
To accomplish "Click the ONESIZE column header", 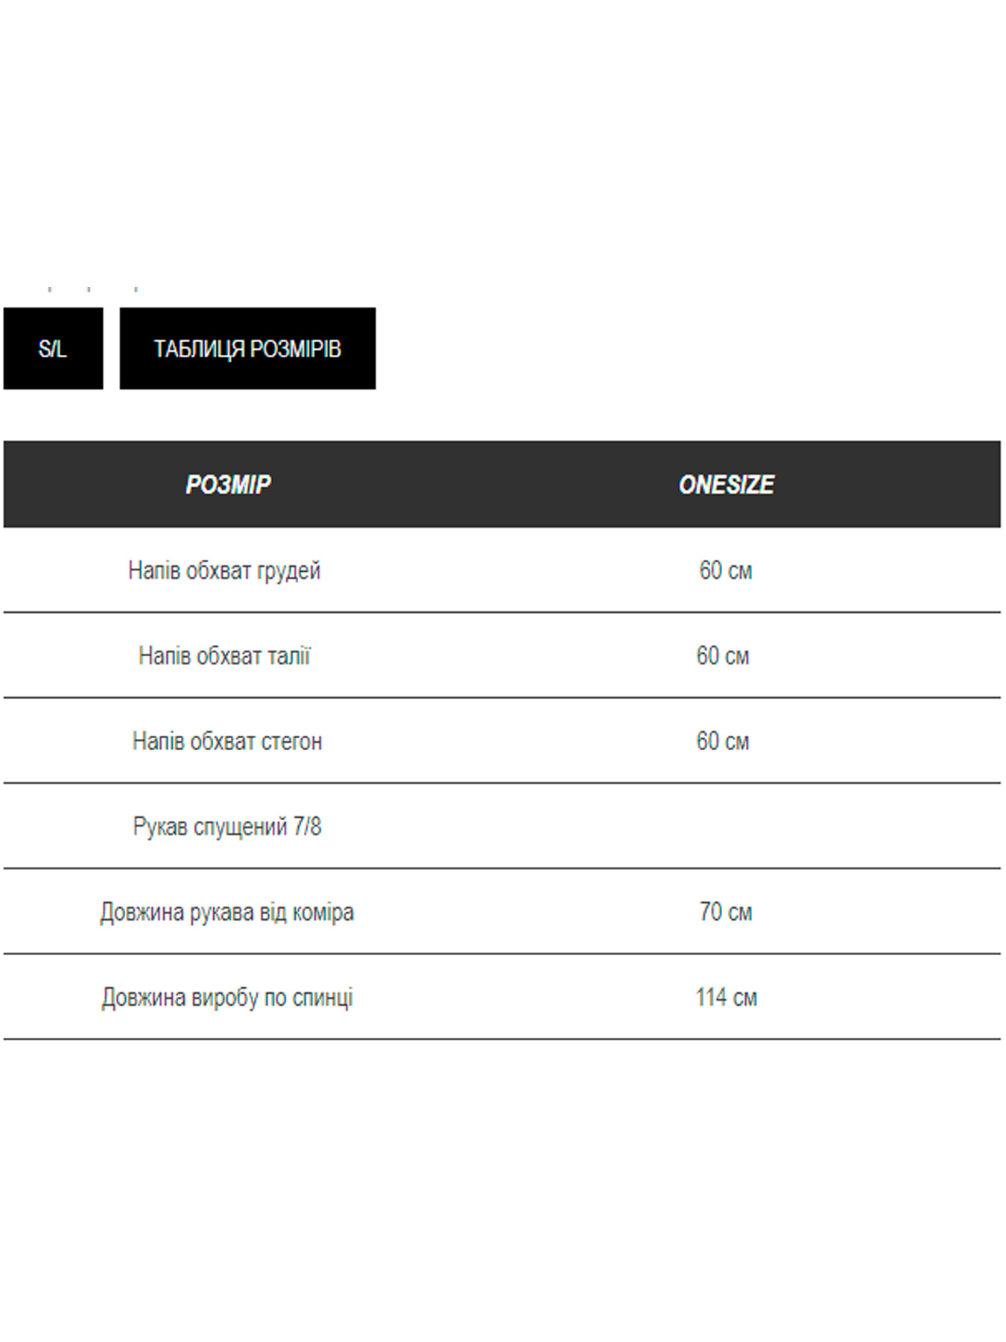I will [x=726, y=485].
